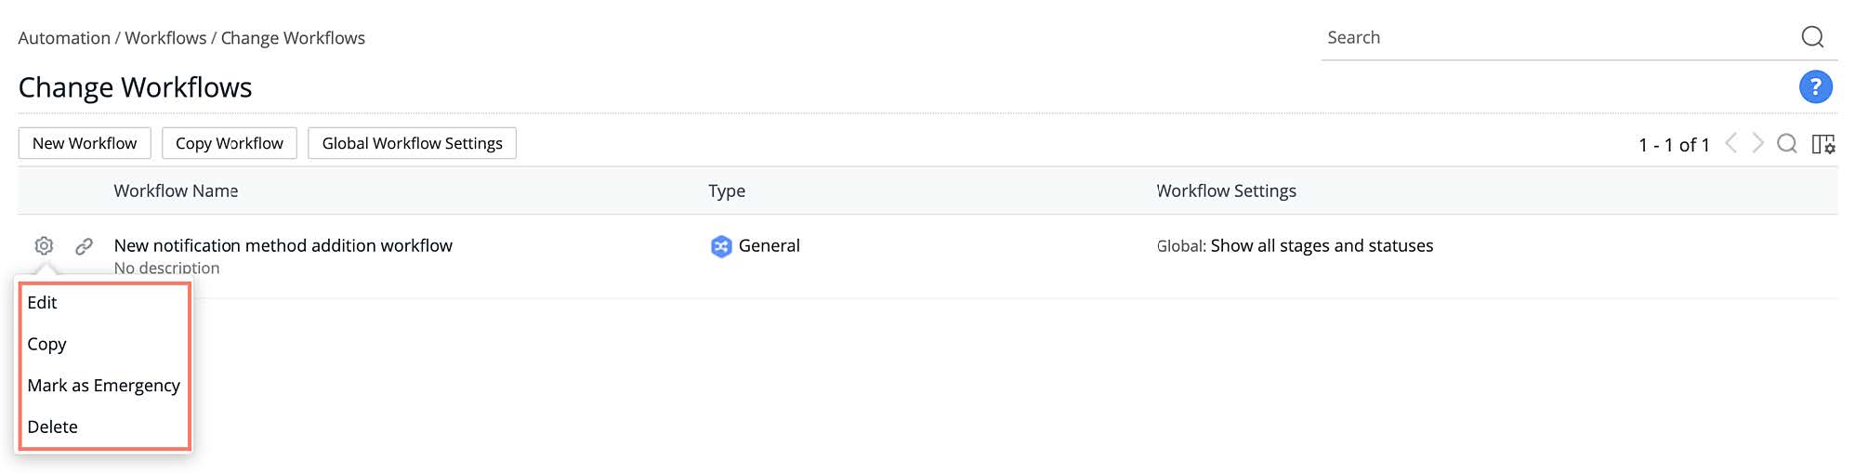
Task: Click the General type icon
Action: (x=720, y=246)
